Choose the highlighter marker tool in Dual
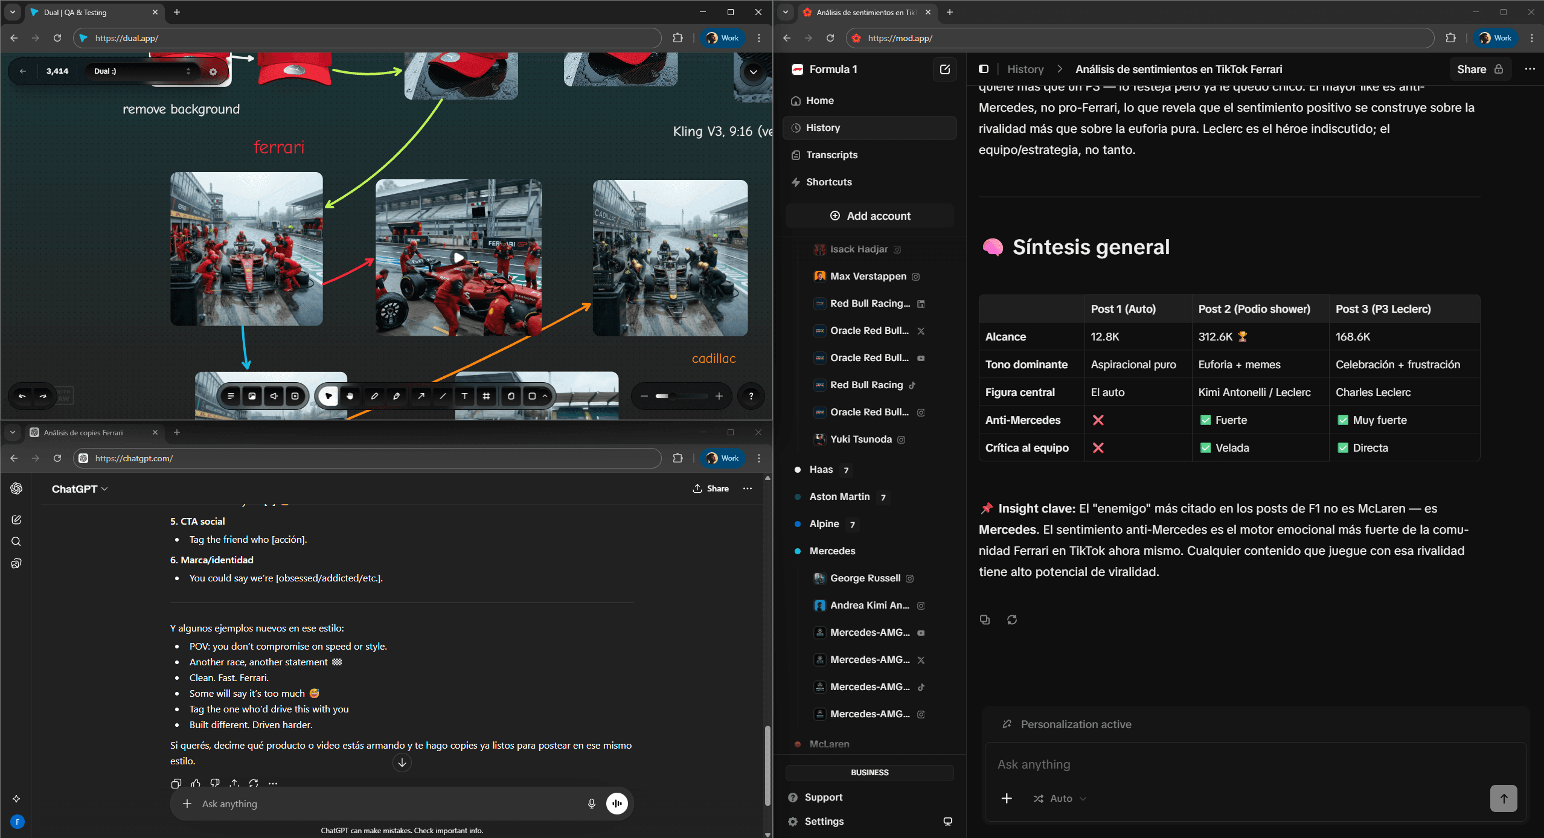Screen dimensions: 1544x838 397,396
